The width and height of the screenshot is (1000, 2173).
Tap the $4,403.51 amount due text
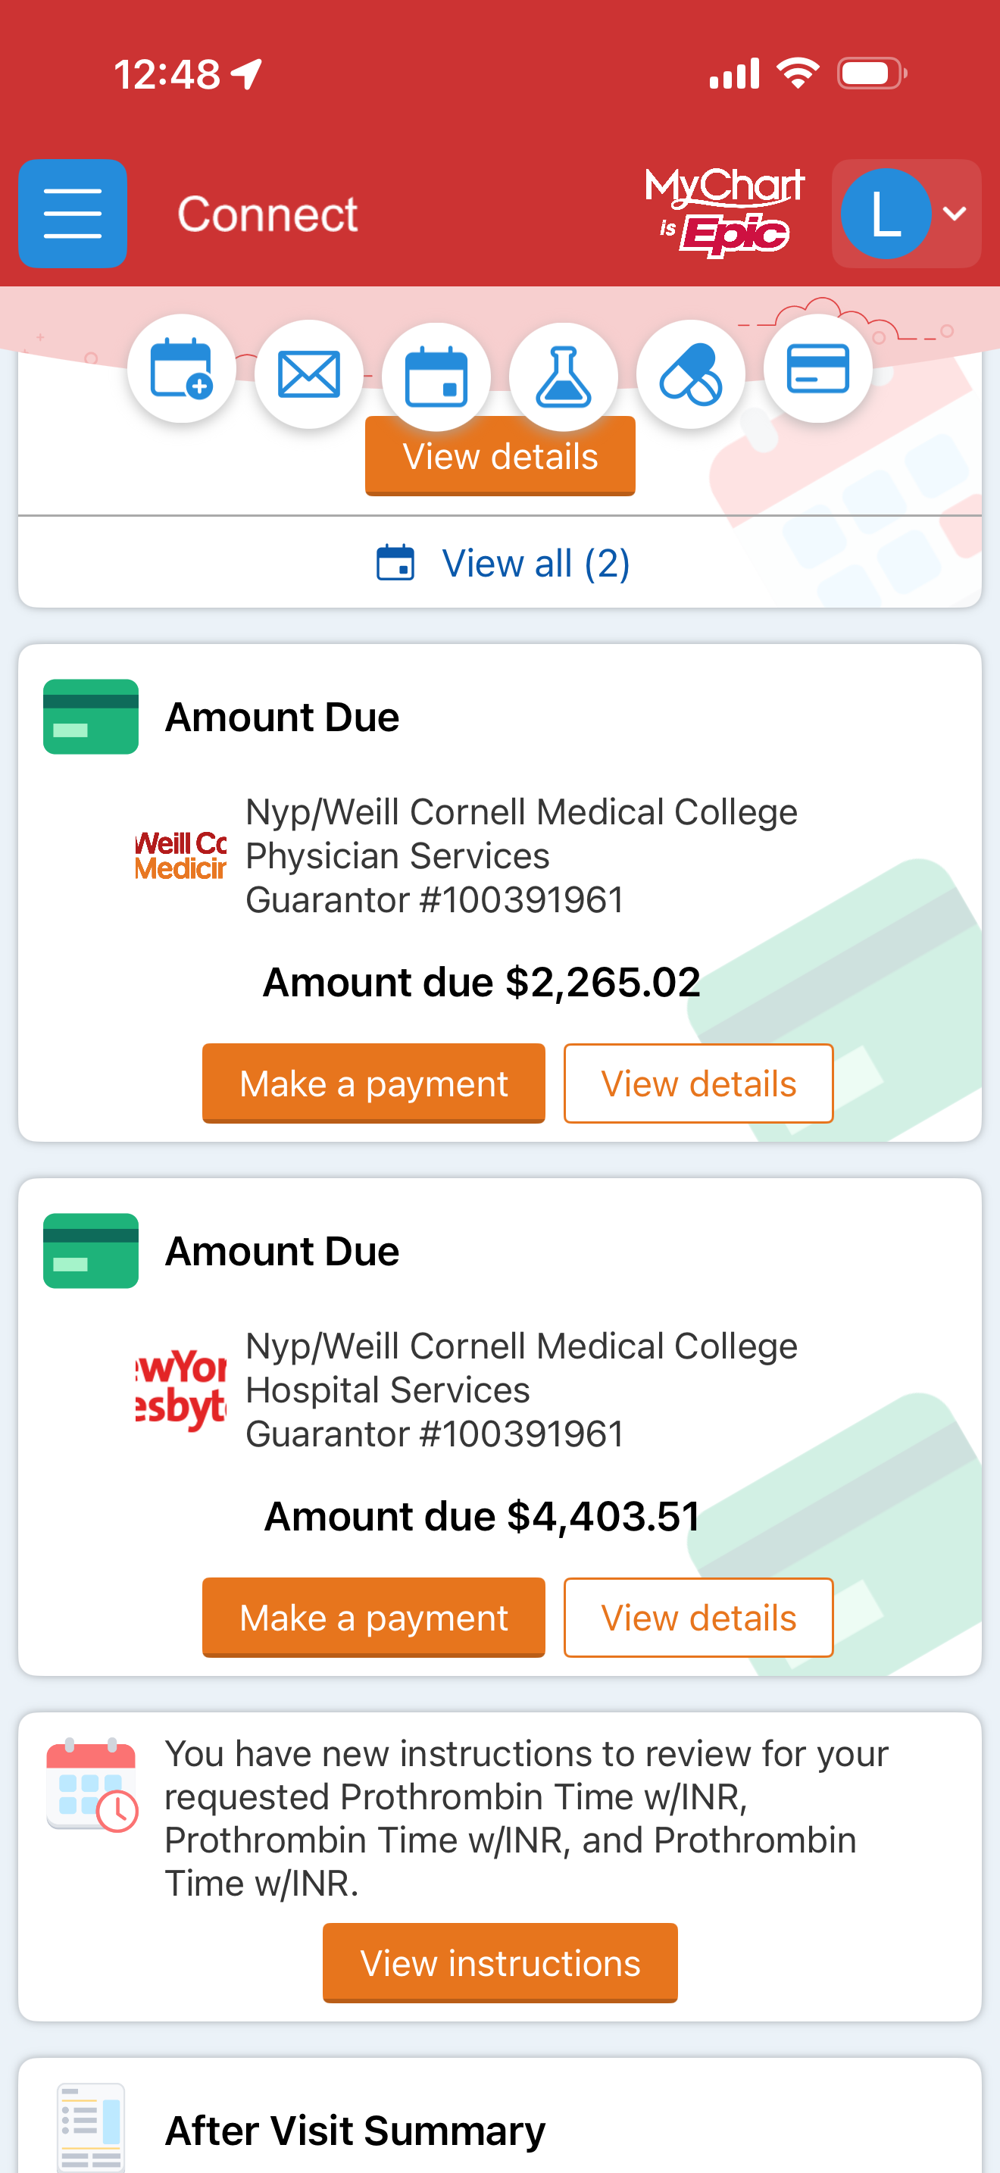click(x=482, y=1516)
